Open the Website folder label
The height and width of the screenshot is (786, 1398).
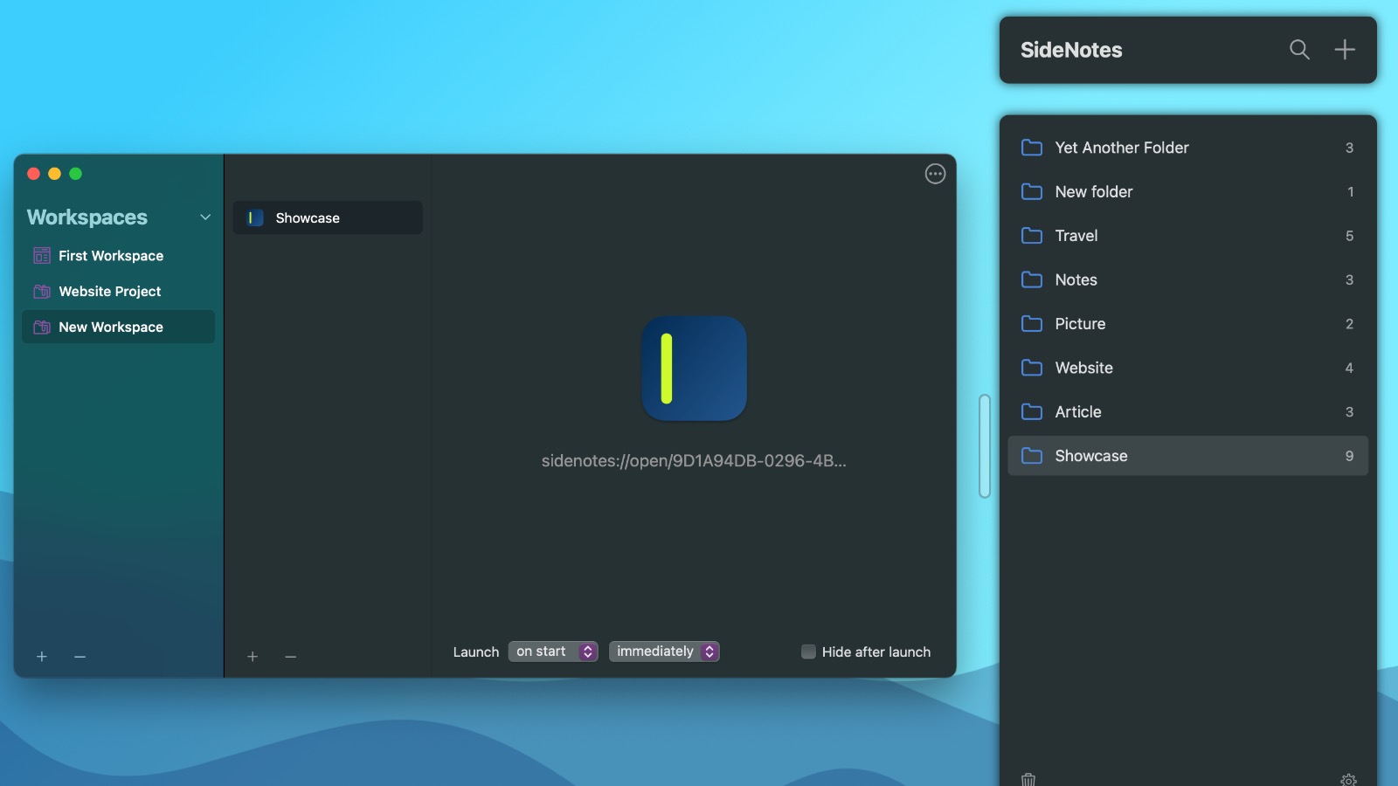[1084, 368]
